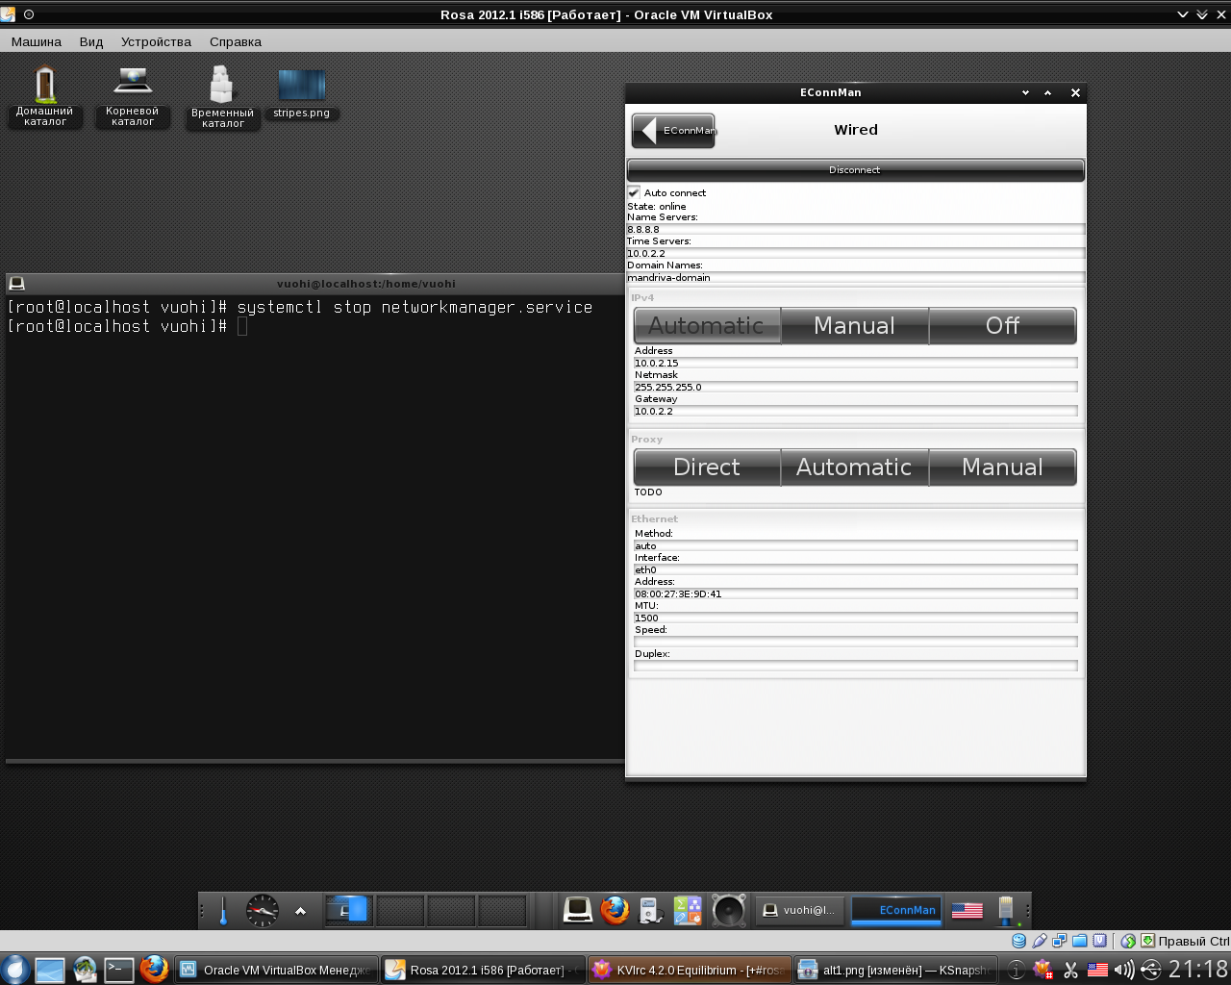Viewport: 1231px width, 985px height.
Task: Click the host show desktop icon
Action: click(x=50, y=970)
